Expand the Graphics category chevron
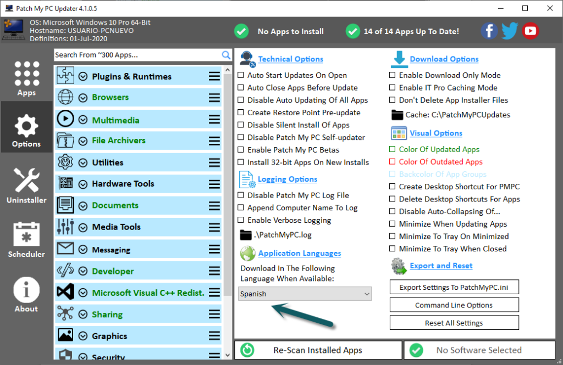 pos(83,336)
